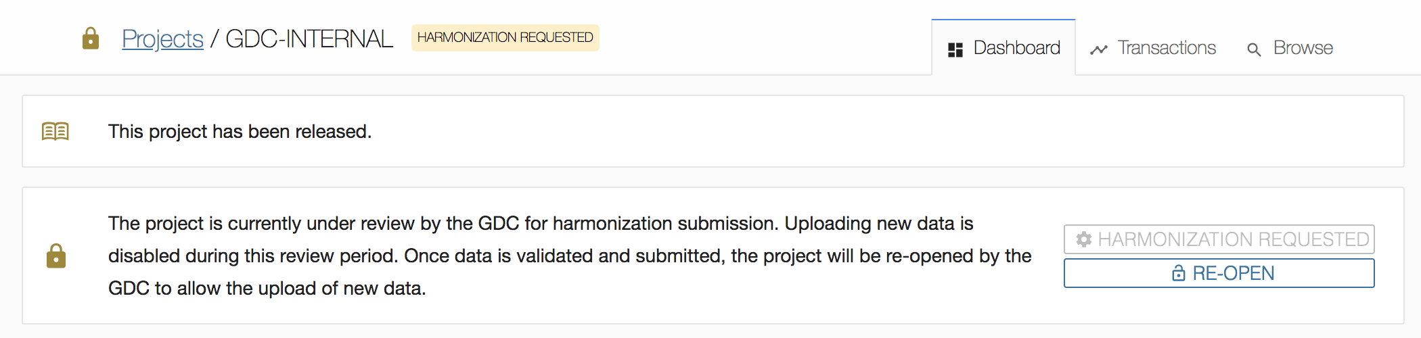
Task: Click the yellow HARMONIZATION REQUESTED status badge
Action: click(x=505, y=38)
